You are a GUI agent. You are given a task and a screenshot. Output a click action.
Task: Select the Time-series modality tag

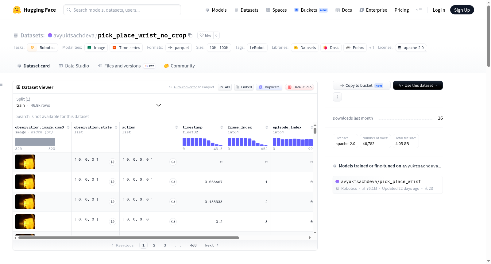[126, 48]
